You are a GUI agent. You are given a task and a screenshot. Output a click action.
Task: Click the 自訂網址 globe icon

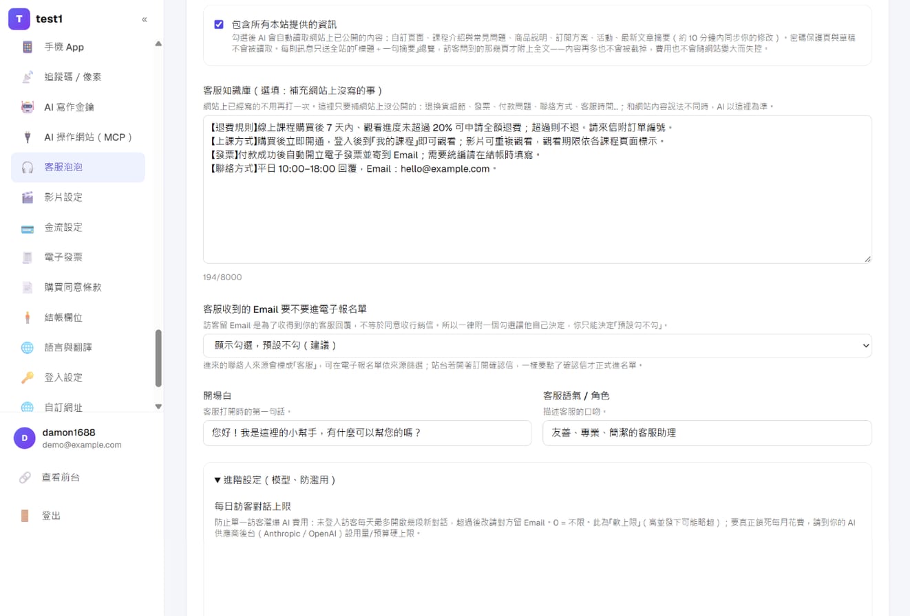[x=28, y=407]
